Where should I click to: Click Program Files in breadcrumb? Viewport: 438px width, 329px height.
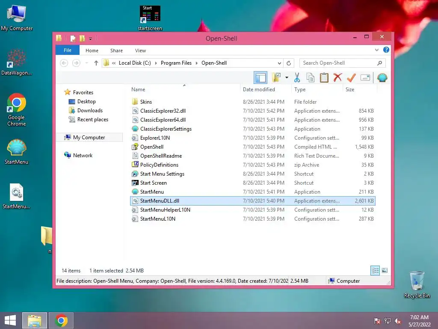(x=176, y=63)
